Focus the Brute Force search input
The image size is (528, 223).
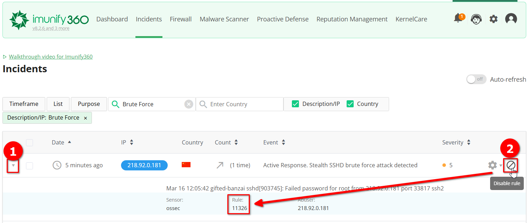pos(152,104)
